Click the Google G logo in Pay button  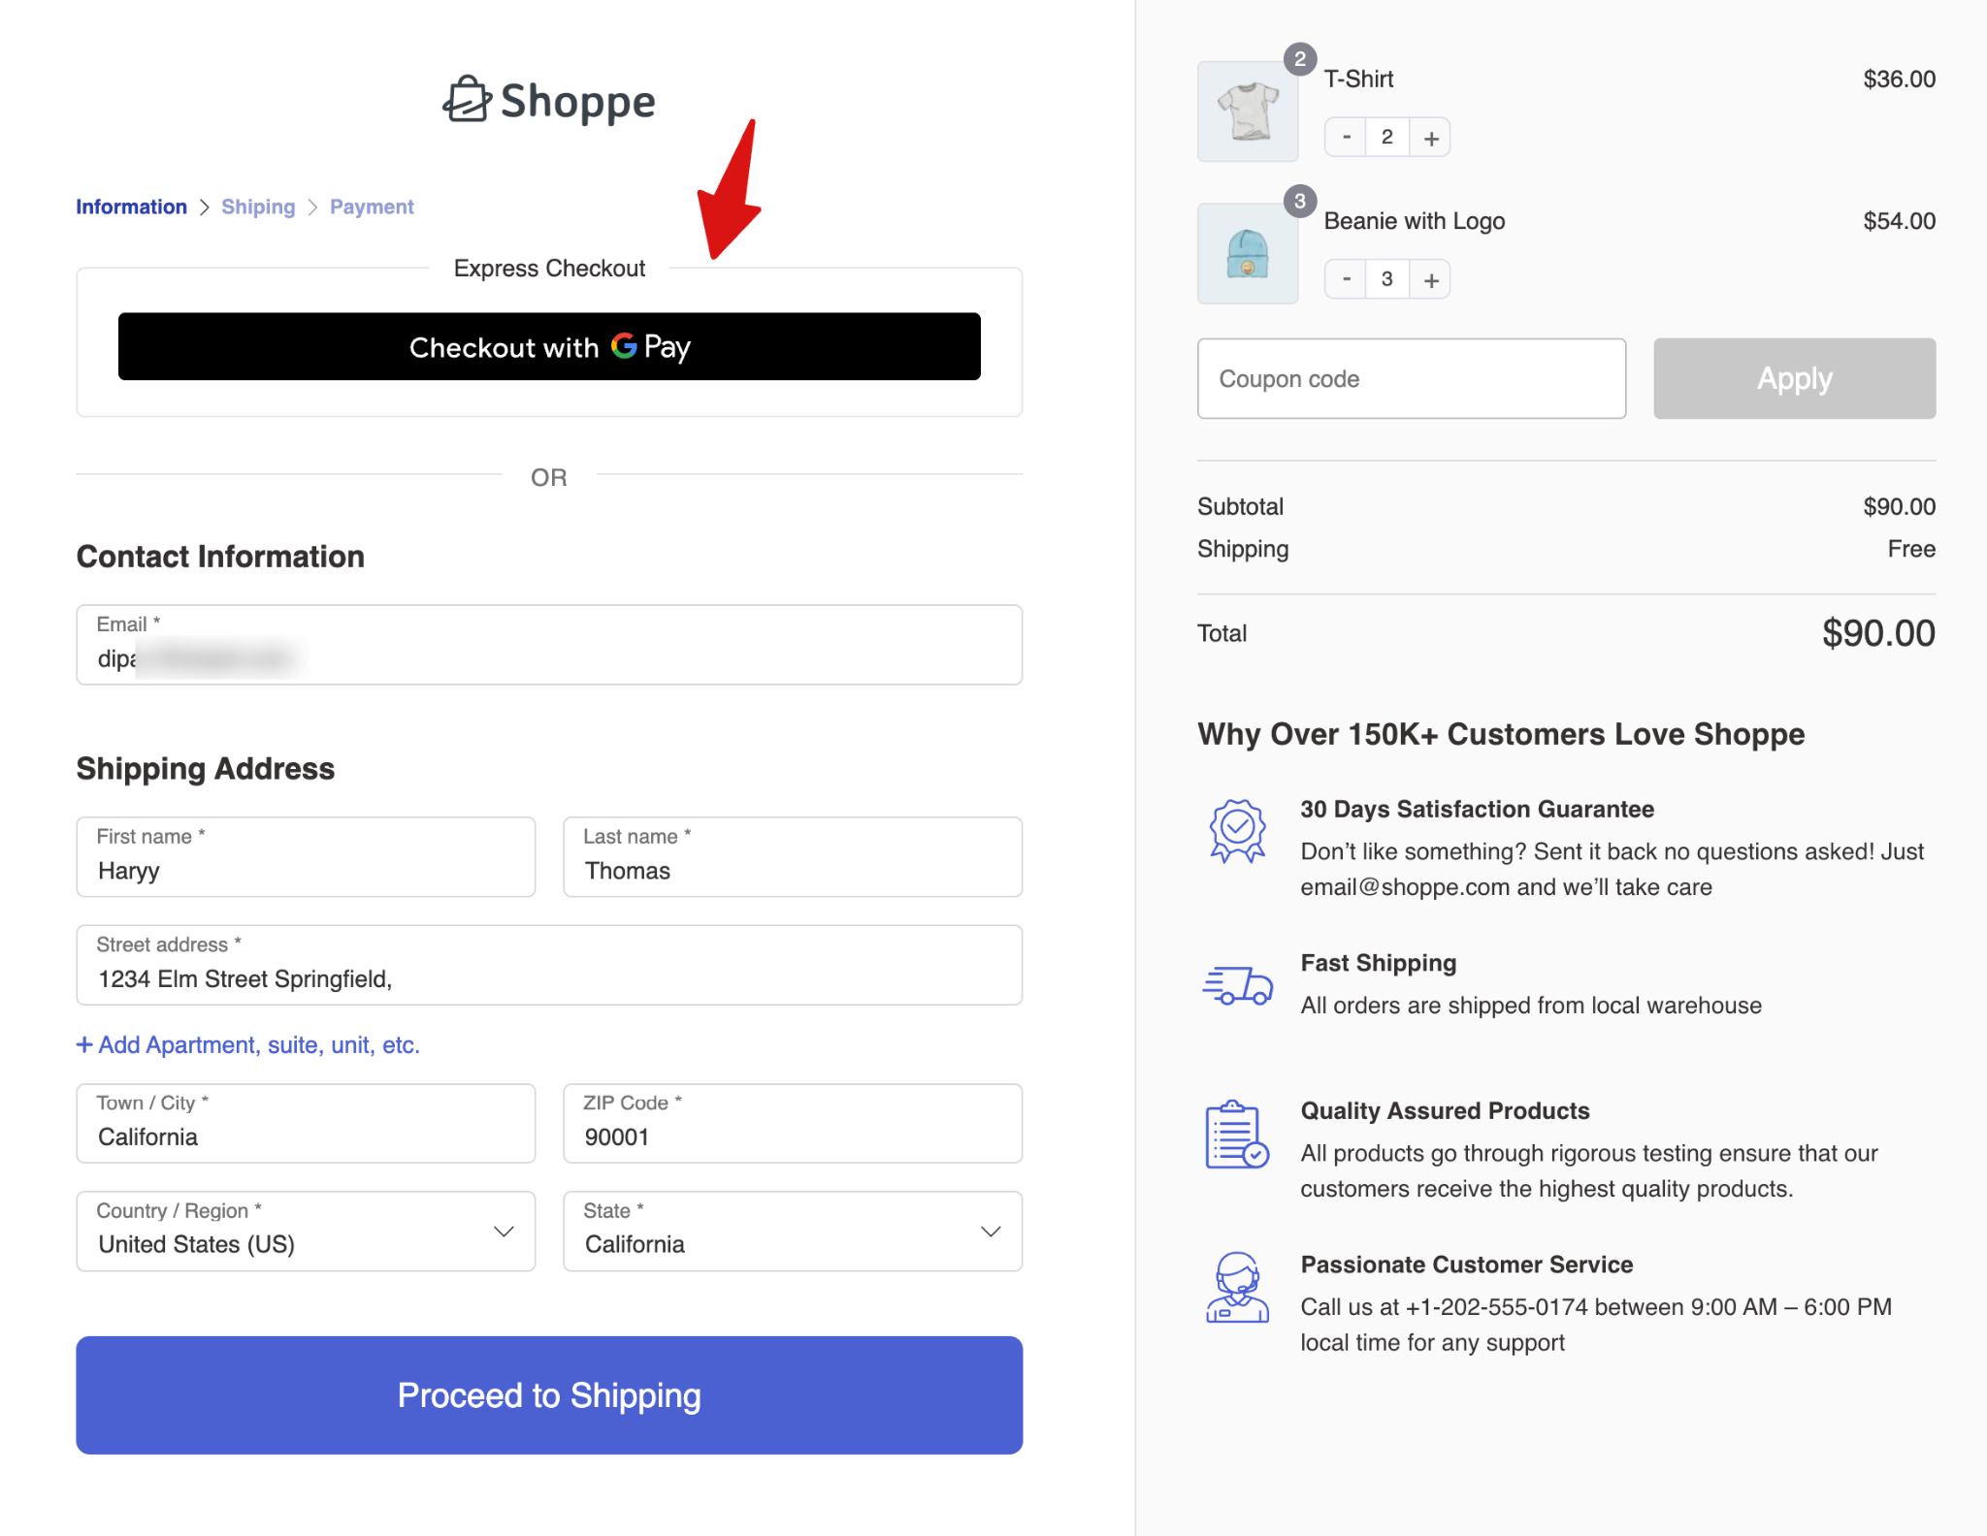[x=624, y=345]
